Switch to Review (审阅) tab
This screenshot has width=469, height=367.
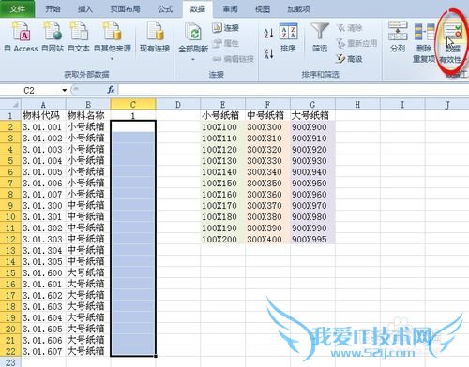click(230, 9)
